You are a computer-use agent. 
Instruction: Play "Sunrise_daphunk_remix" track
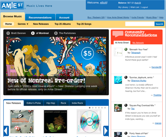(x=126, y=77)
